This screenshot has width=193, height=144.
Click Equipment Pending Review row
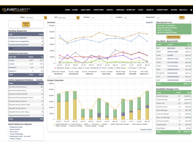coord(26,87)
